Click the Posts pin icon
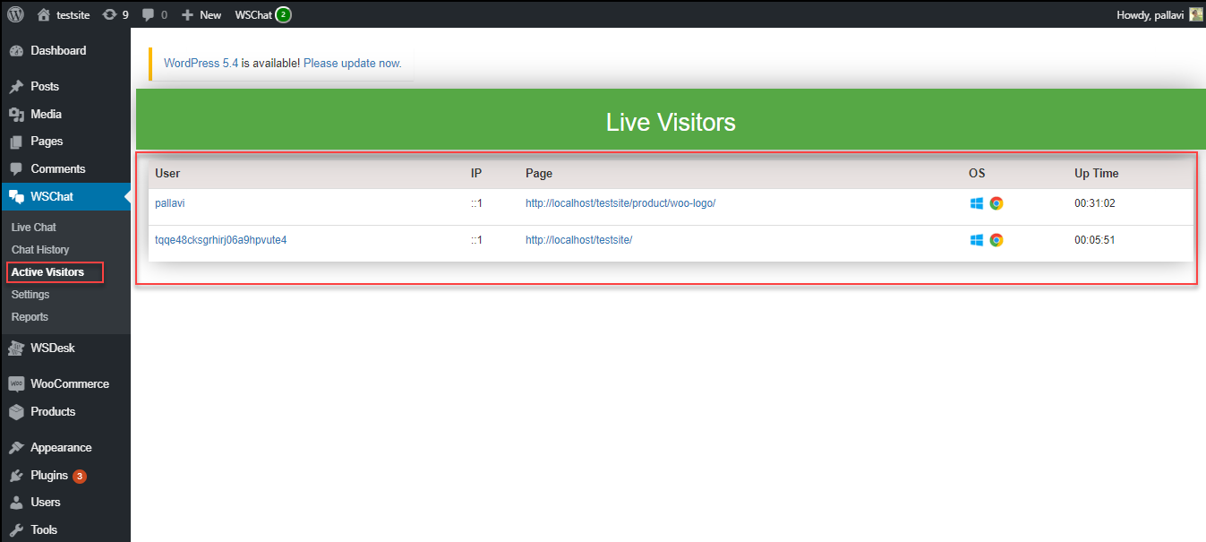Viewport: 1206px width, 542px height. [x=16, y=87]
